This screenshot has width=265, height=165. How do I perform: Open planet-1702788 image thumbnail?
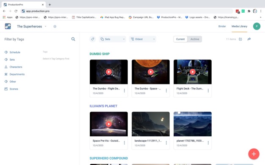click(193, 124)
